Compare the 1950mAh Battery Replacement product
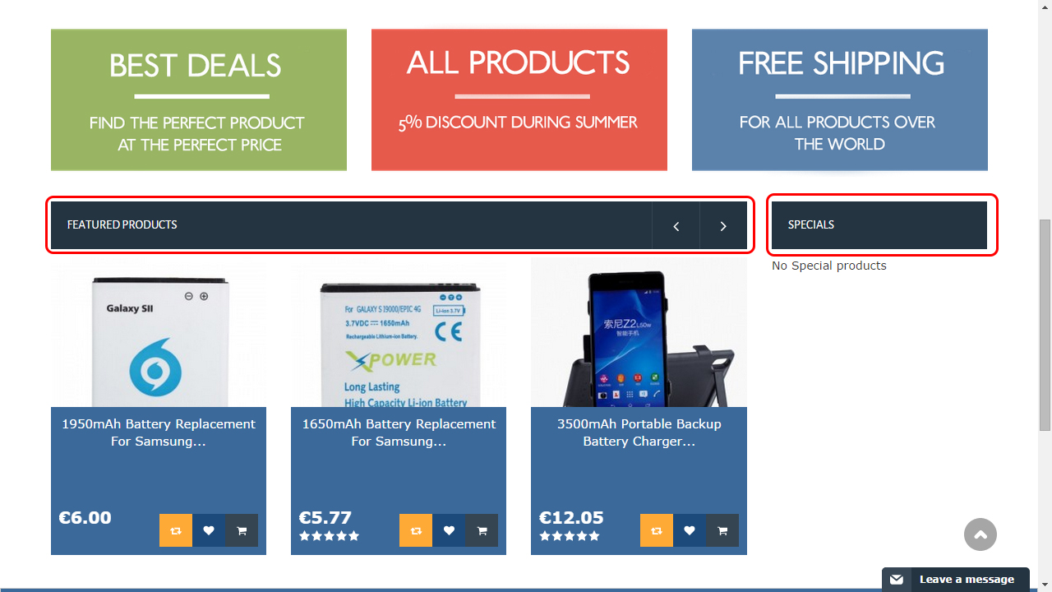The image size is (1052, 592). (x=176, y=530)
